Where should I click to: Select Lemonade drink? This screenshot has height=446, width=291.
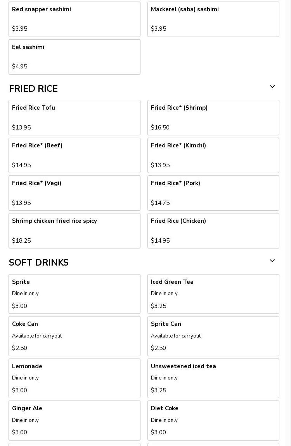pos(74,378)
